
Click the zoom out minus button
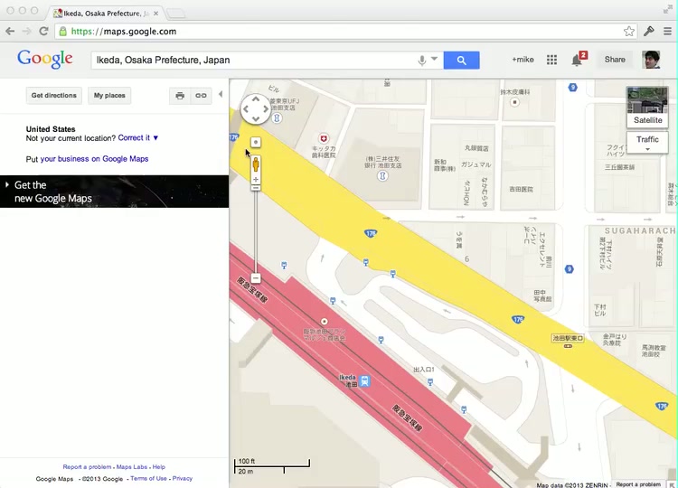pyautogui.click(x=256, y=278)
